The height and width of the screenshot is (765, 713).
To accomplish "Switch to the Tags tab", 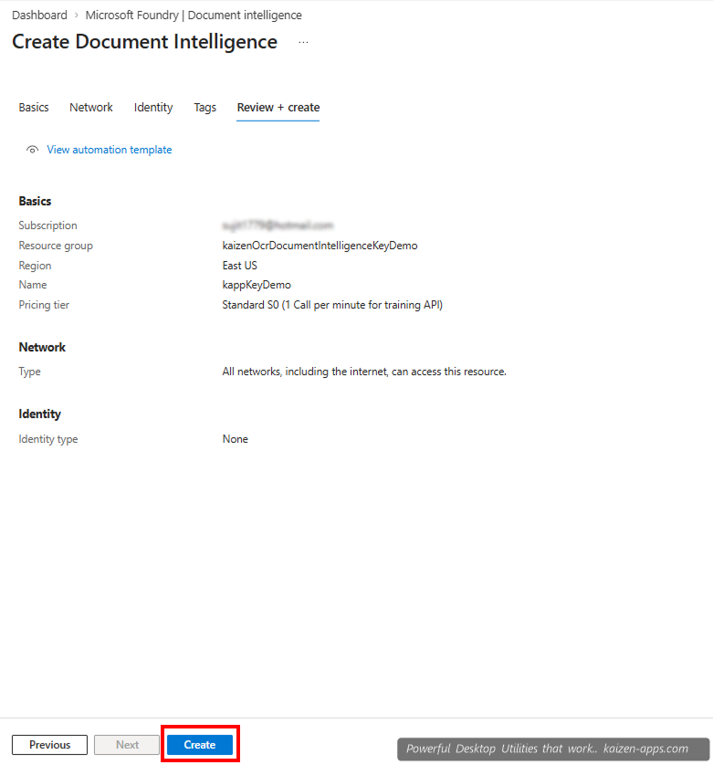I will pos(205,108).
